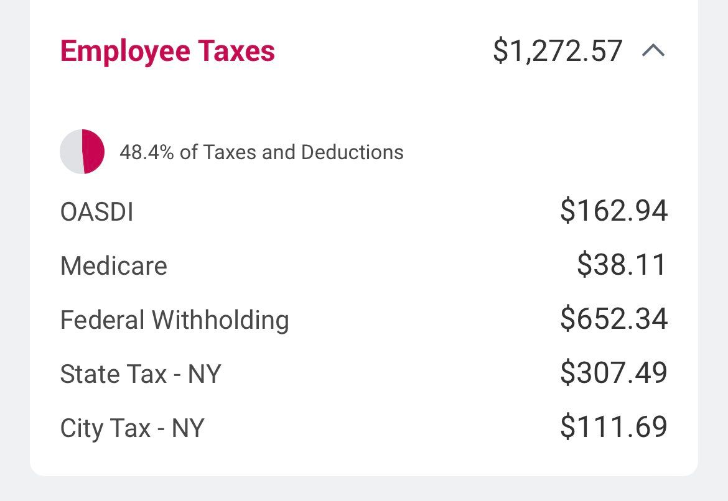Select the OASDI row label

(x=96, y=212)
